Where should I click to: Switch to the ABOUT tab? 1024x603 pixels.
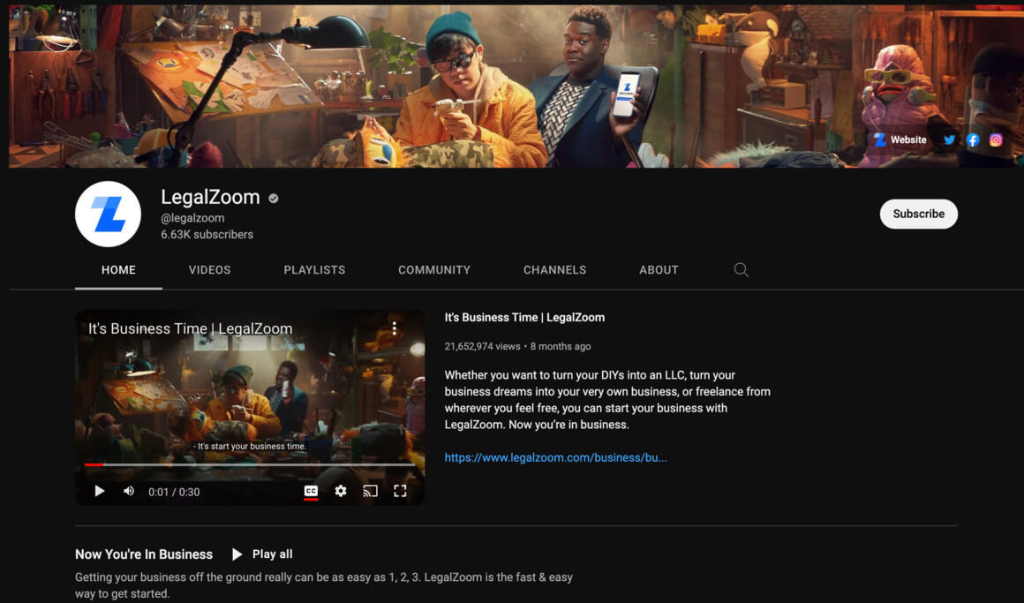pyautogui.click(x=659, y=270)
